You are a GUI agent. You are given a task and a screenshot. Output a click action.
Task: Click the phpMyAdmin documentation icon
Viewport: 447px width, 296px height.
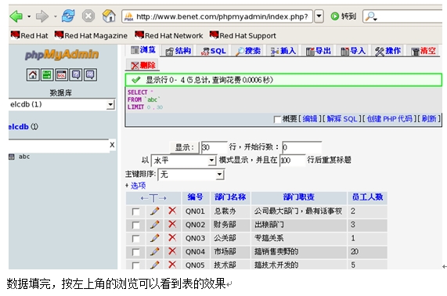76,75
